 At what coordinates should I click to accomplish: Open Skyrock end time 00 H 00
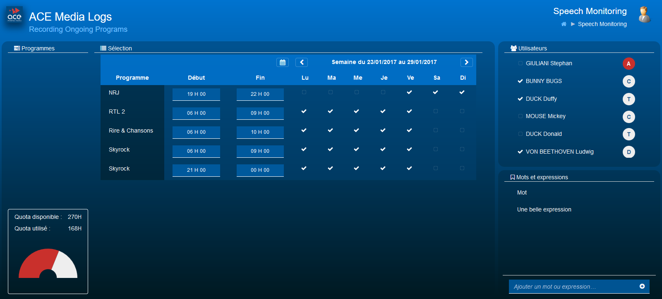point(260,170)
